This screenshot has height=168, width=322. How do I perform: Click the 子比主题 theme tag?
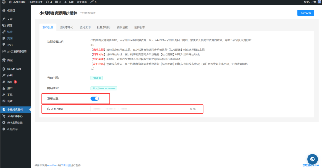pyautogui.click(x=96, y=78)
